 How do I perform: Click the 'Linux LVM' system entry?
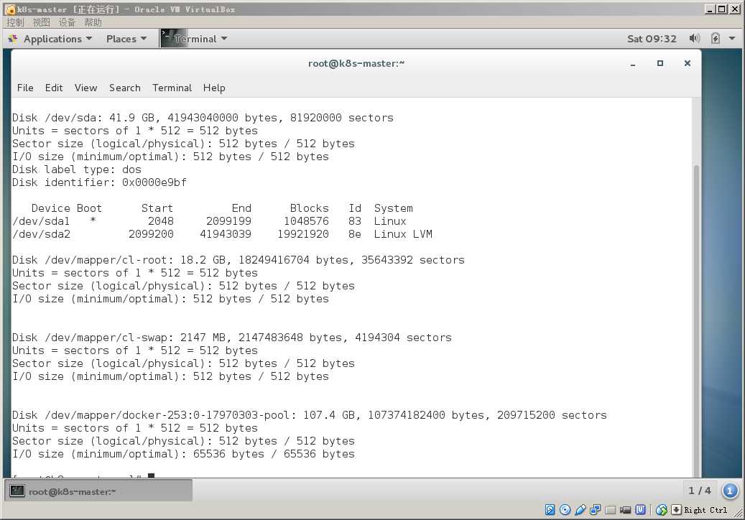click(403, 234)
